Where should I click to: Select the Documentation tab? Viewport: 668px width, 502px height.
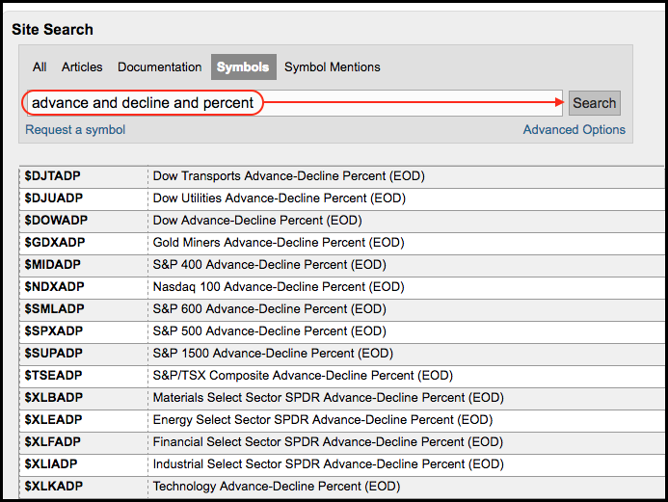[159, 66]
